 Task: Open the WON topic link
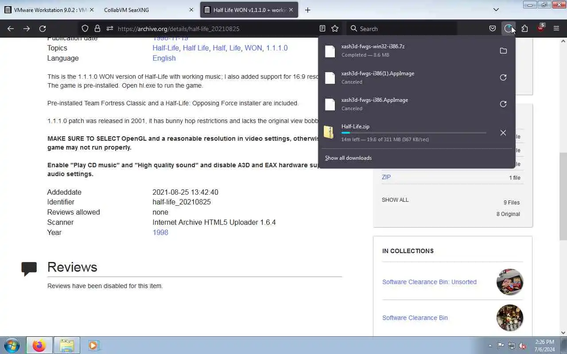point(253,48)
